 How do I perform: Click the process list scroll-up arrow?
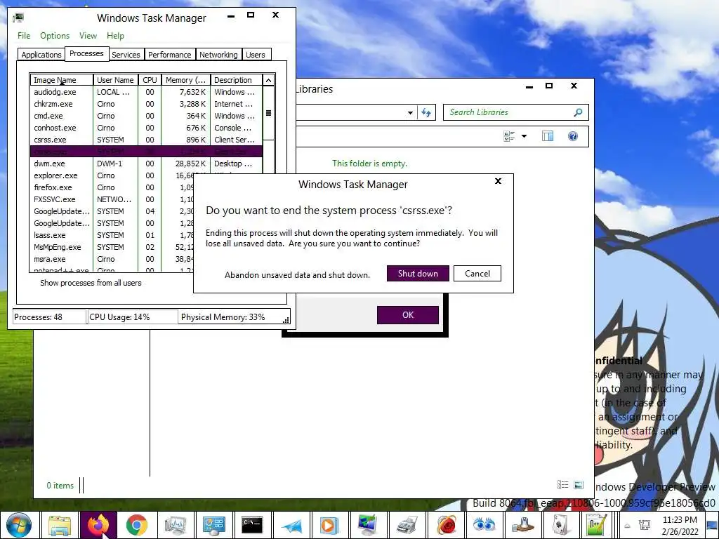coord(269,80)
